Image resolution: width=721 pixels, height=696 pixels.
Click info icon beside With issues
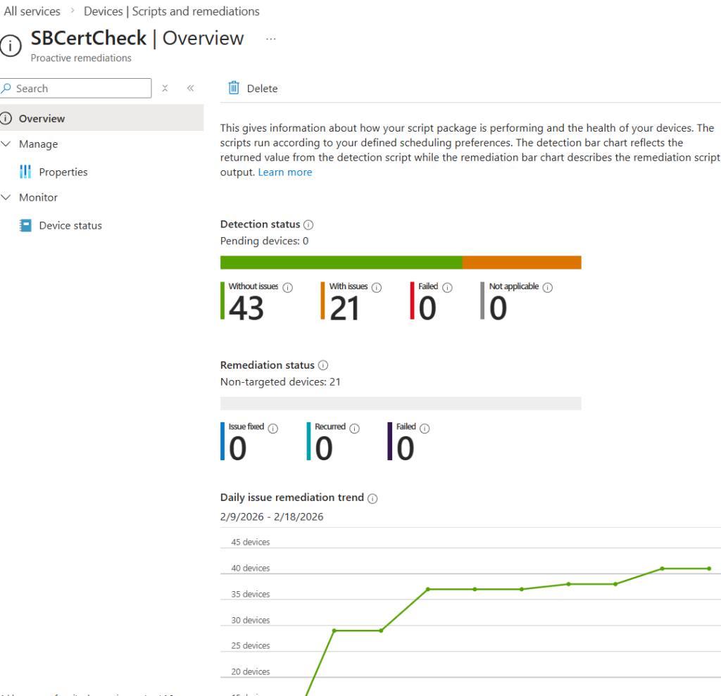tap(377, 287)
